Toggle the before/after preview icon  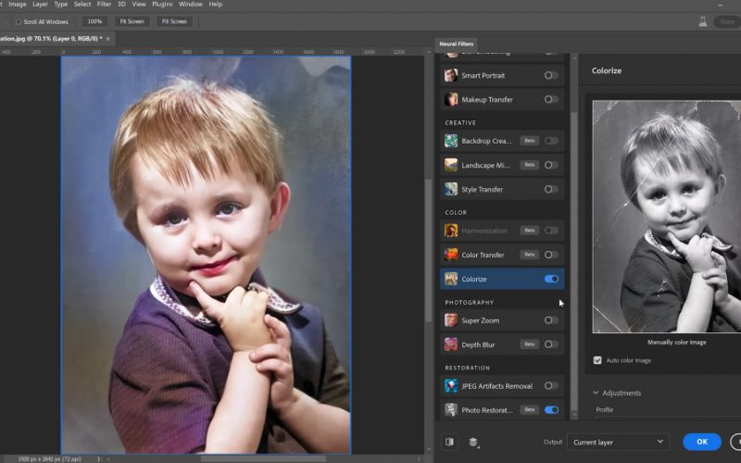coord(449,442)
